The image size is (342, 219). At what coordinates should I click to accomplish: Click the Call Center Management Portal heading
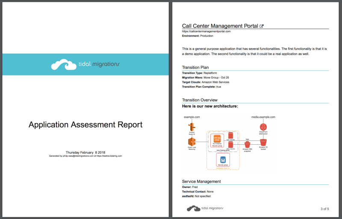pyautogui.click(x=220, y=26)
